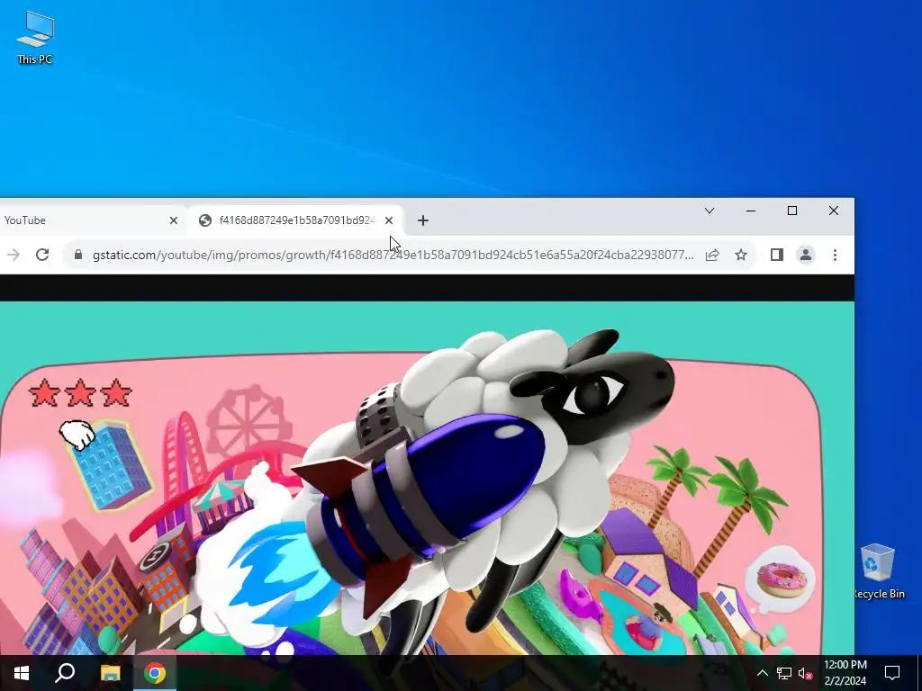This screenshot has height=691, width=922.
Task: Close the Chrome window
Action: pos(833,211)
